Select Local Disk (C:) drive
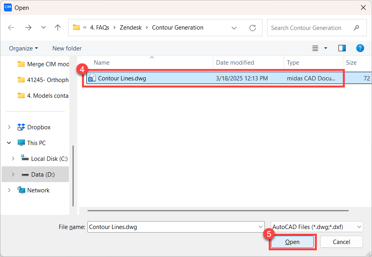The image size is (372, 257). pos(49,158)
